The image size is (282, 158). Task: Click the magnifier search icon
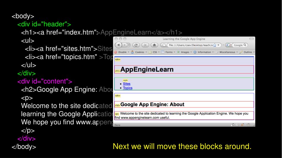245,45
